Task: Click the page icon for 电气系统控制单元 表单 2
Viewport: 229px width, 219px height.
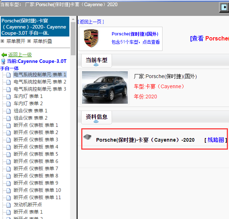Action: [8, 82]
